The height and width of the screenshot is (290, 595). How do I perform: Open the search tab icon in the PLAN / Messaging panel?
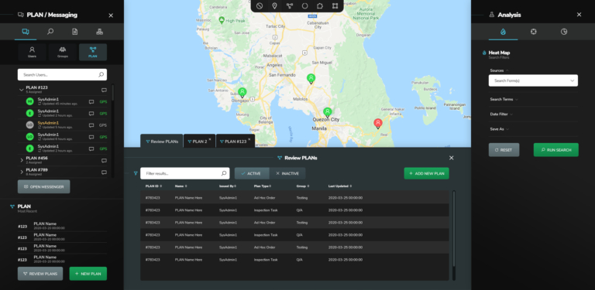[50, 32]
